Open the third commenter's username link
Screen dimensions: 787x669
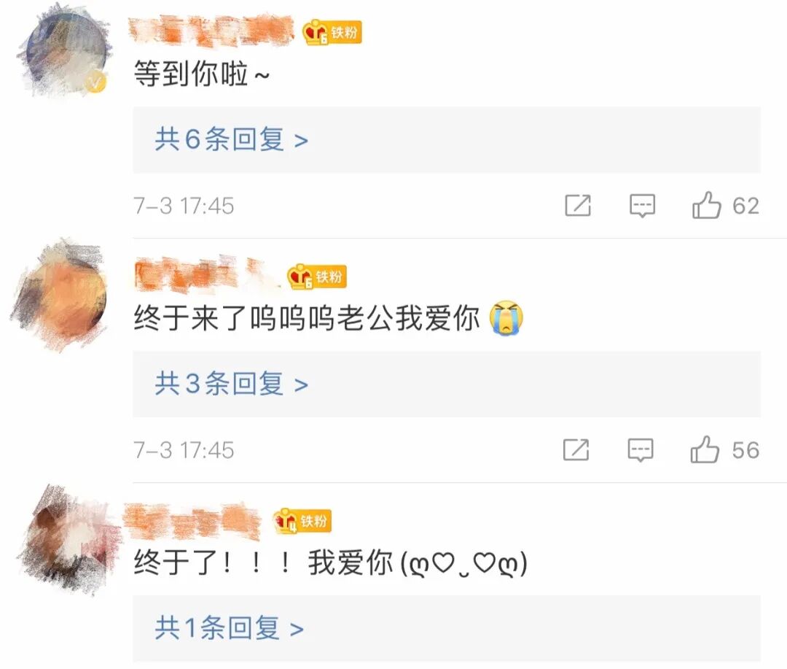(x=192, y=520)
